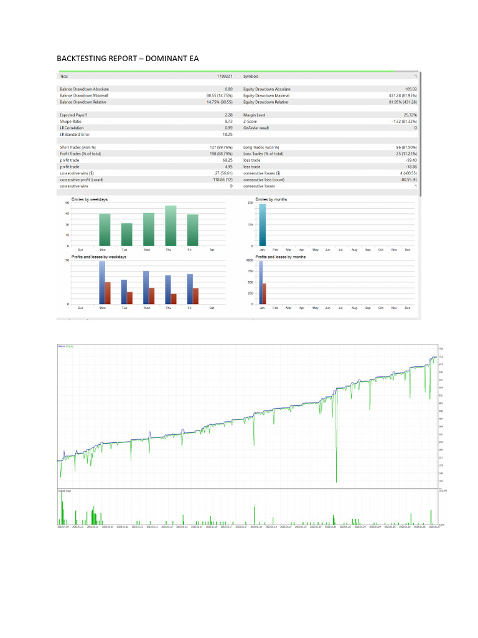The image size is (478, 638).
Task: Click the 'Loss Trades (% of total)' label
Action: point(263,154)
